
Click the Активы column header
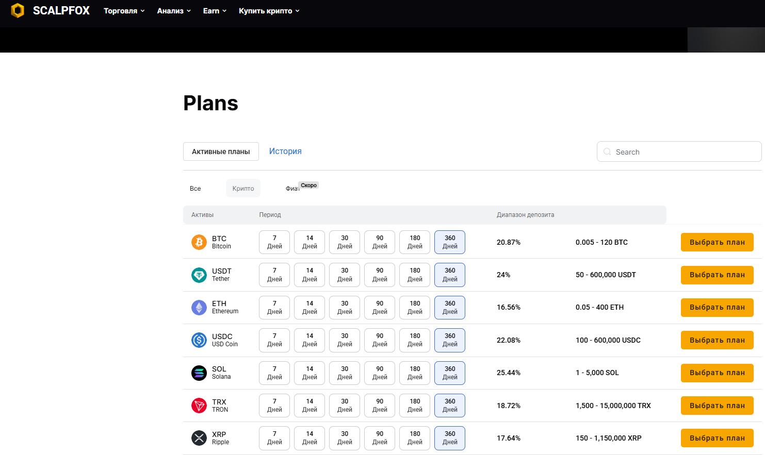tap(202, 215)
